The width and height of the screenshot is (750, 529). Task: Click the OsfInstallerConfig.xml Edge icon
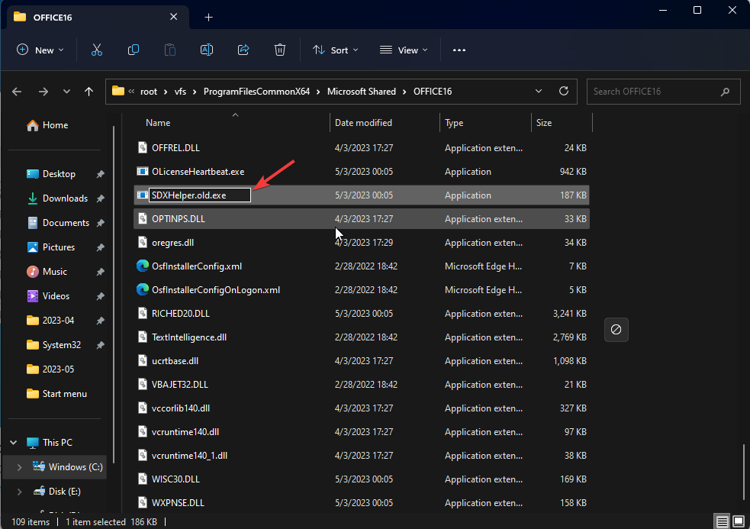pyautogui.click(x=142, y=266)
